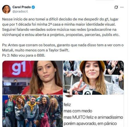This screenshot has width=130, height=127.
Task: Open the 'feliz mas com medo' text image
Action: coord(94,111)
